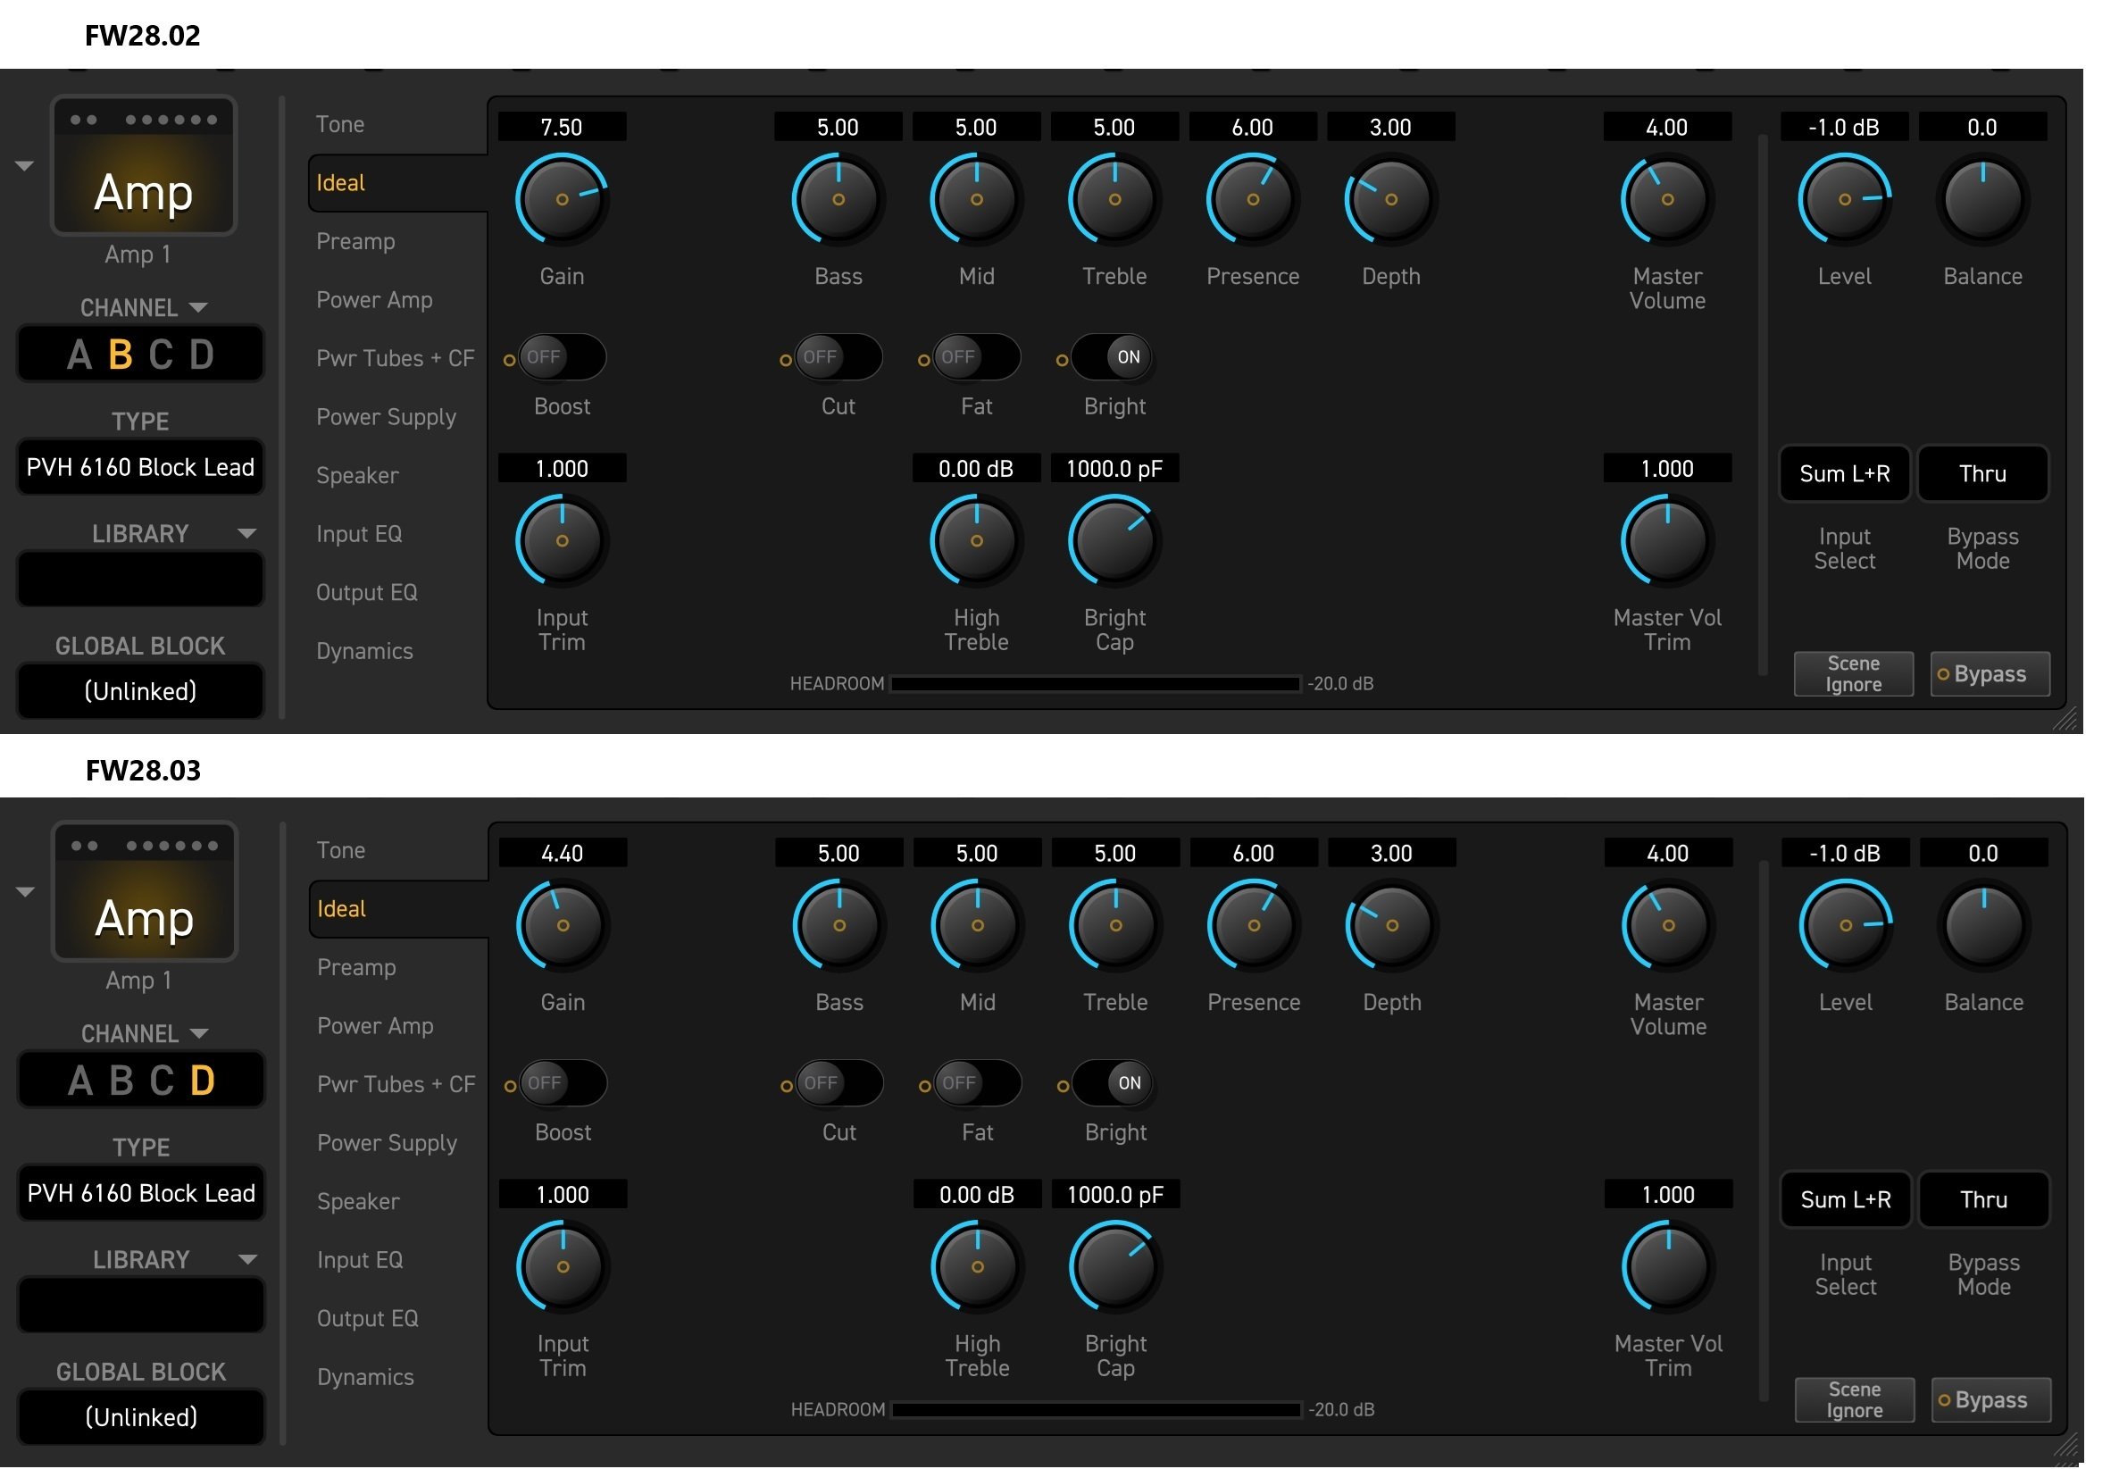
Task: Toggle Cut switch in the FW28.03 panel
Action: coord(838,1083)
